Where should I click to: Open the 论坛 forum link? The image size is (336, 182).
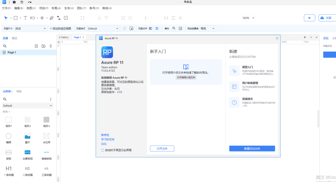pyautogui.click(x=104, y=144)
